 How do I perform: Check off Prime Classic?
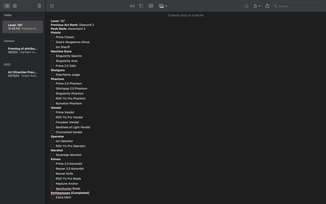[52, 37]
